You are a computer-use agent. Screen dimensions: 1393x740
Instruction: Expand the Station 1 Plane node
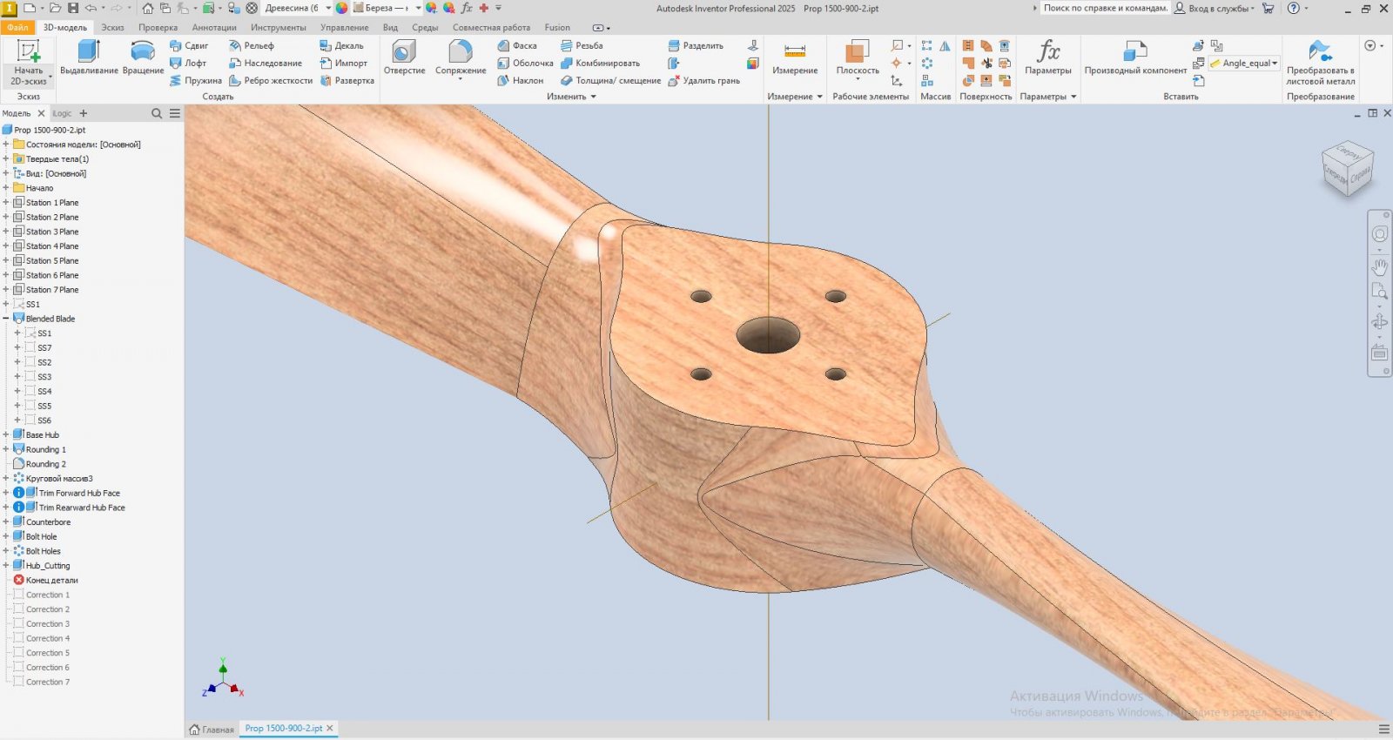(6, 202)
